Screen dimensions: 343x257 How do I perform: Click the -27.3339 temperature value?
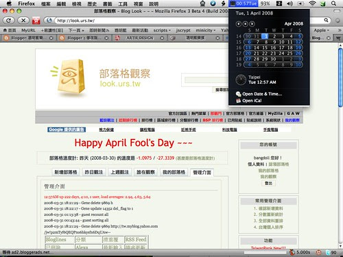pos(165,158)
